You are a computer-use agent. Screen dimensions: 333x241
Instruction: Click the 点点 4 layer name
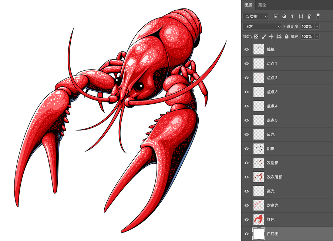pyautogui.click(x=272, y=106)
